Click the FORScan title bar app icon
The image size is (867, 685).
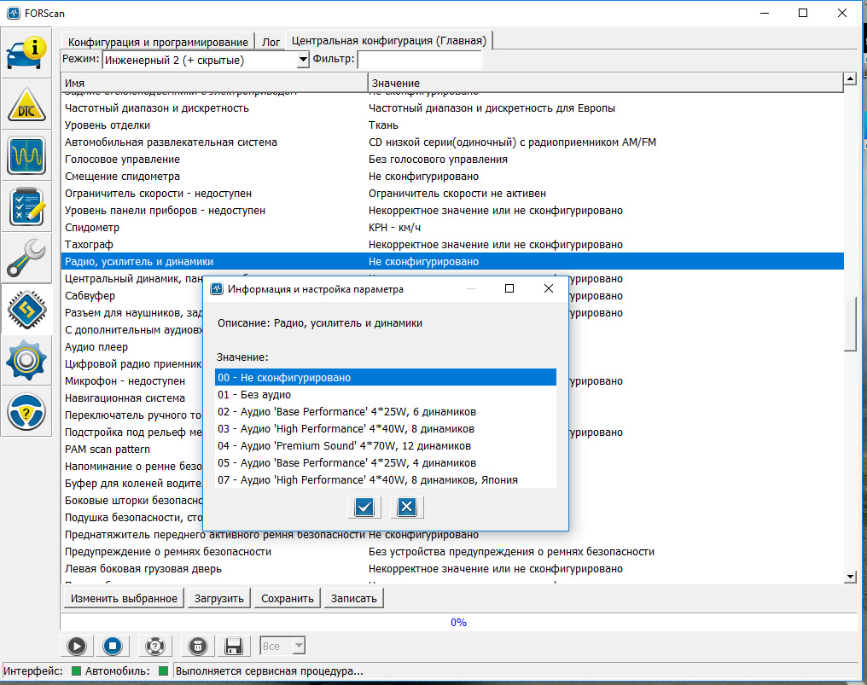(x=14, y=13)
